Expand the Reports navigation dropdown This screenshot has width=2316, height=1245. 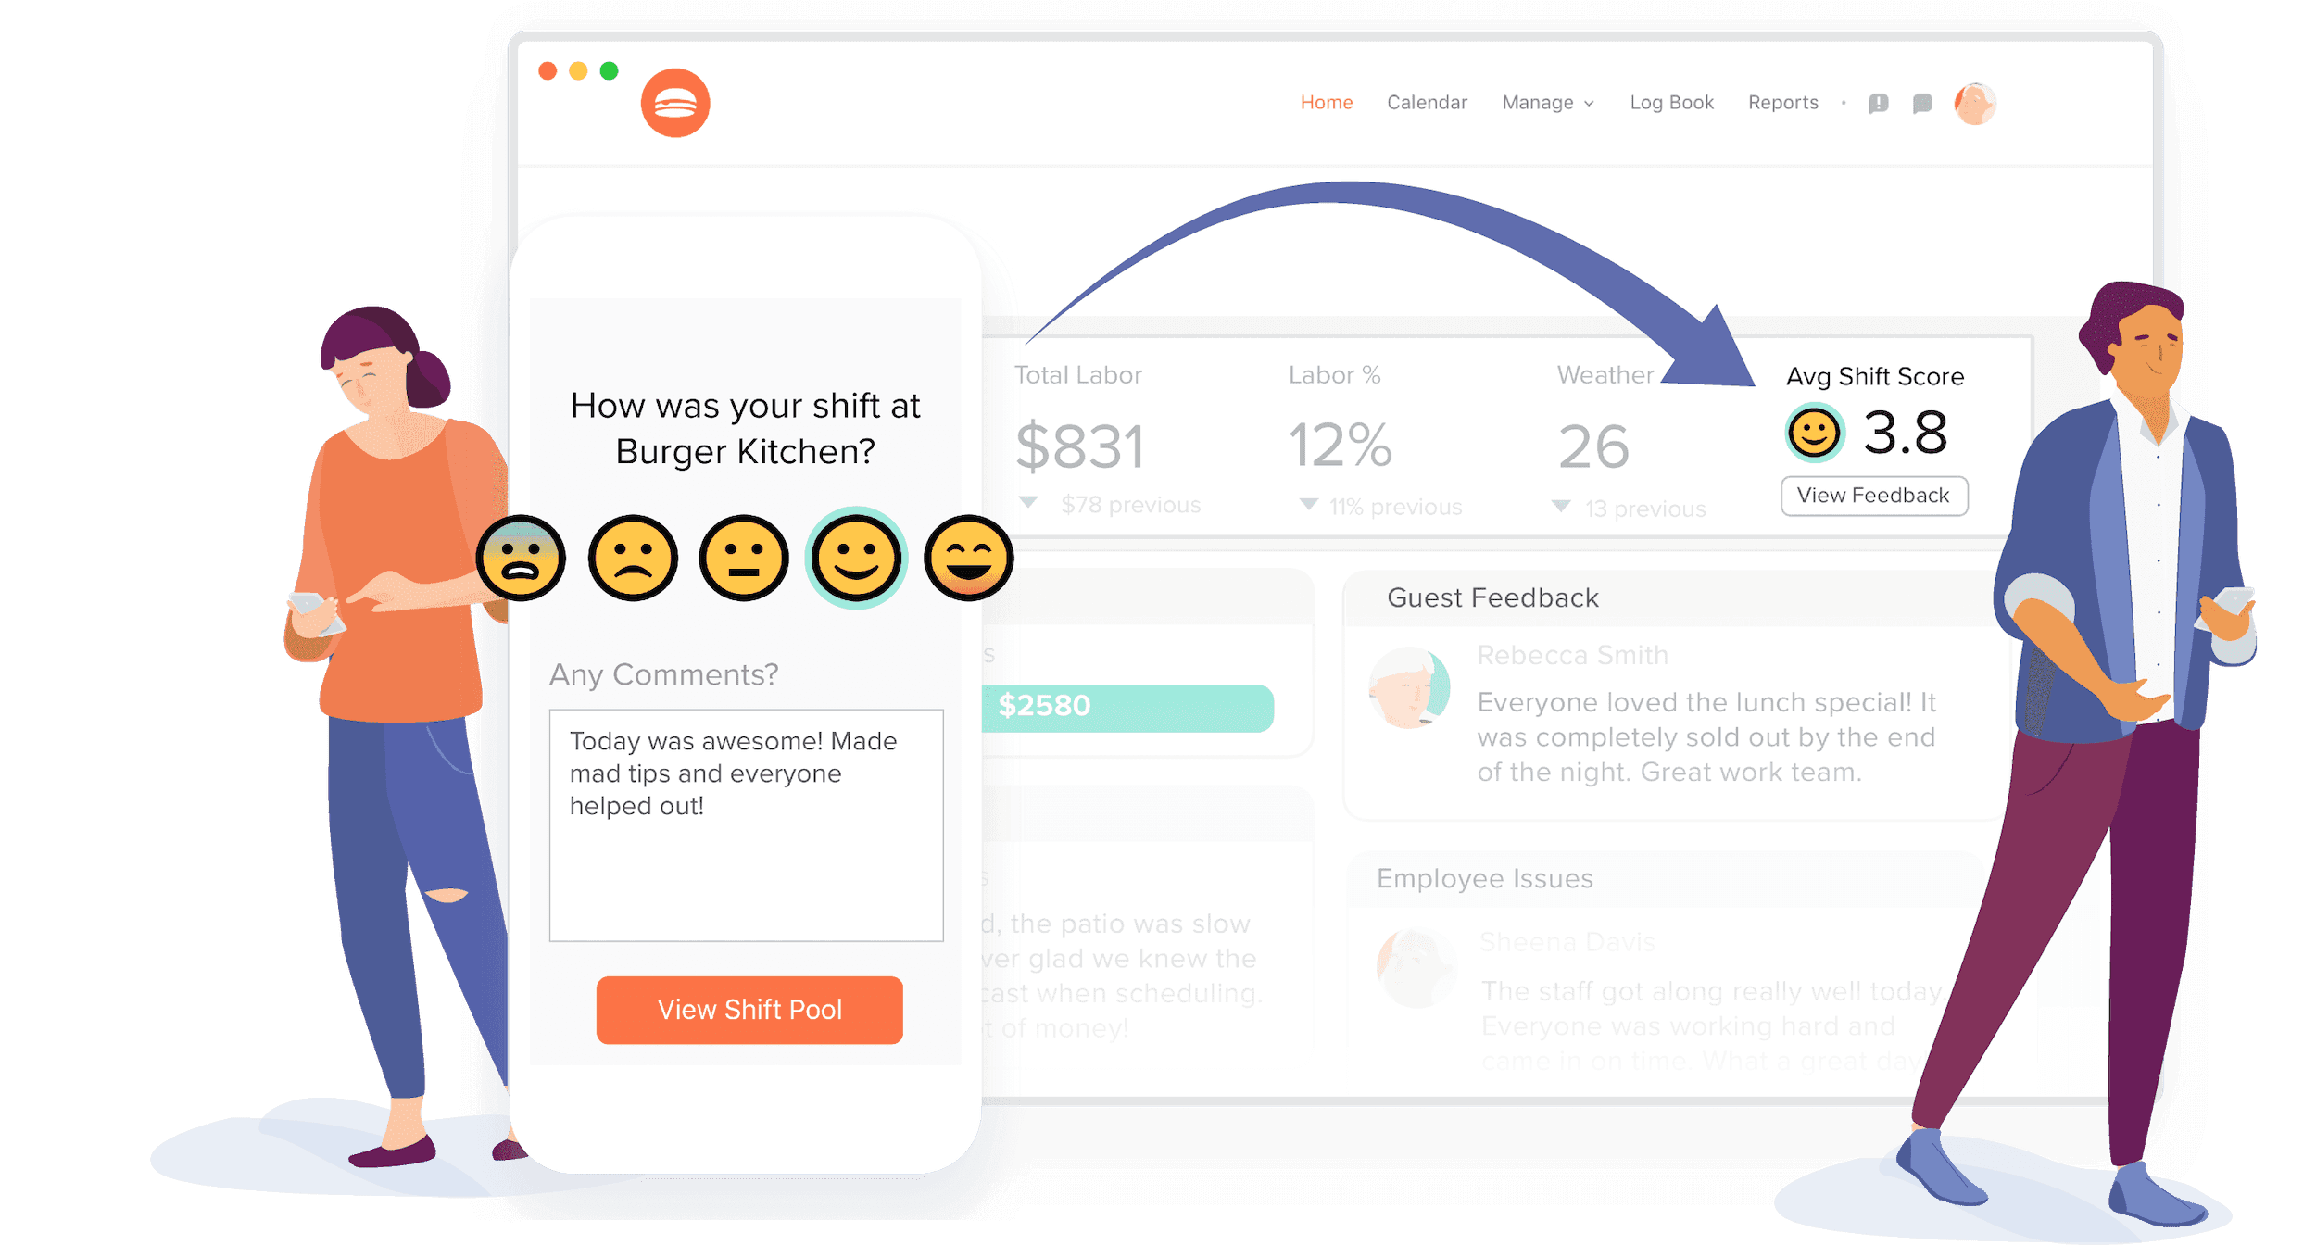click(1782, 103)
